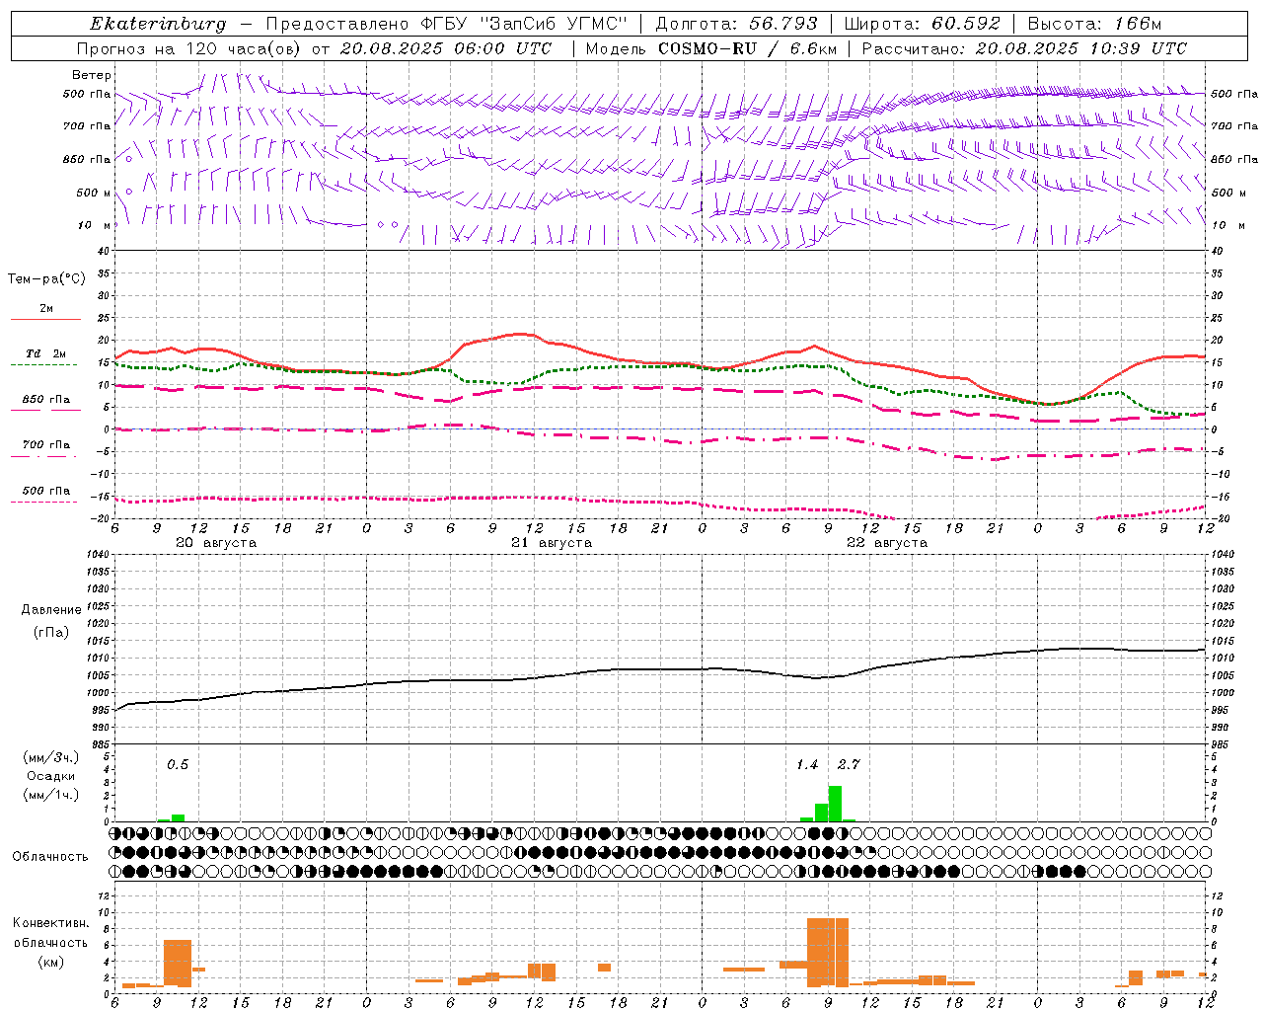1263x1011 pixels.
Task: Click the '(мм/3ч.)' units label
Action: point(51,757)
